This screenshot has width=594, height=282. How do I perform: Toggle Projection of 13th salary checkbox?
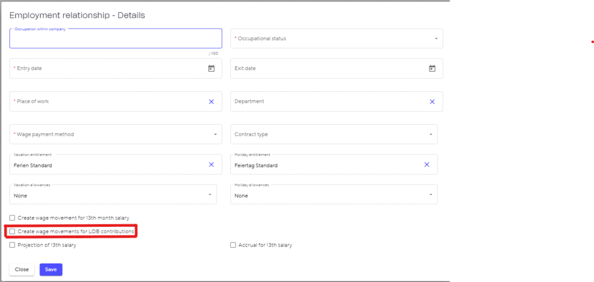(13, 245)
